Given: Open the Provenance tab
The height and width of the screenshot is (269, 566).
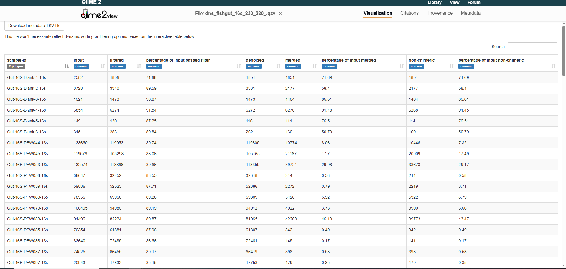Looking at the screenshot, I should (x=440, y=13).
